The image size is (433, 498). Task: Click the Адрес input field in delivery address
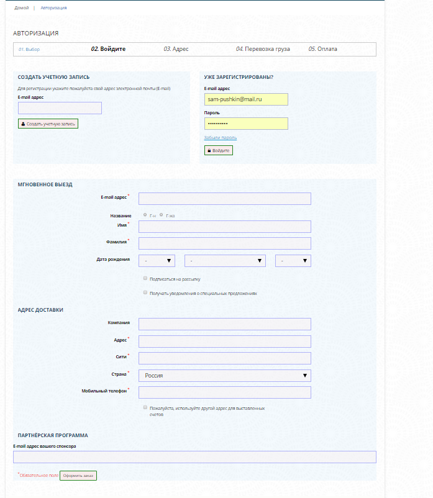click(x=225, y=342)
